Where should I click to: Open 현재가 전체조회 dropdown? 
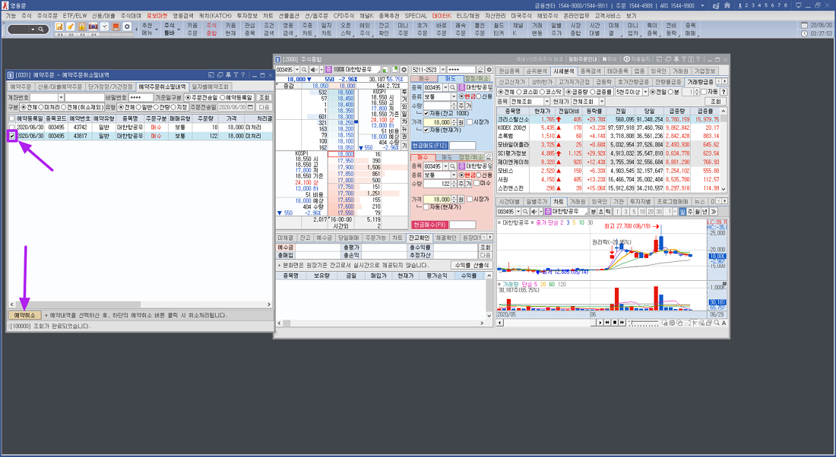(x=601, y=101)
